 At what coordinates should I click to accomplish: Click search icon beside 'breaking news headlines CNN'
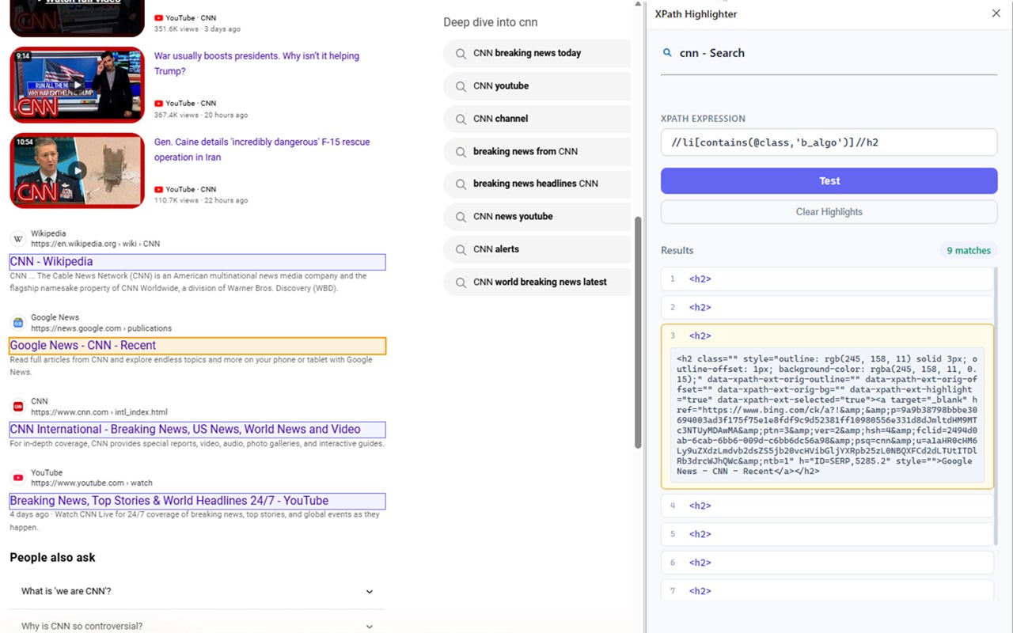point(461,184)
